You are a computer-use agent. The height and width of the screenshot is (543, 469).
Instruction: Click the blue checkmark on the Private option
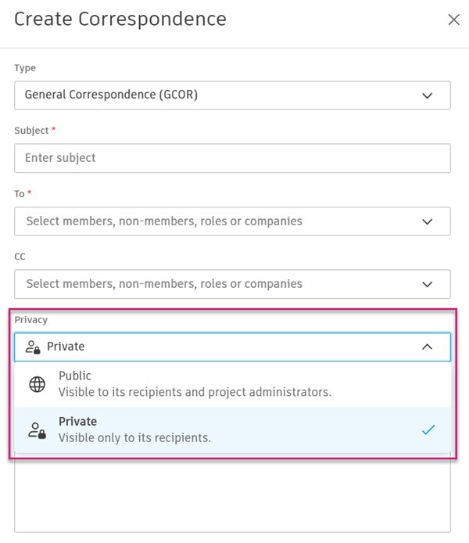(428, 430)
